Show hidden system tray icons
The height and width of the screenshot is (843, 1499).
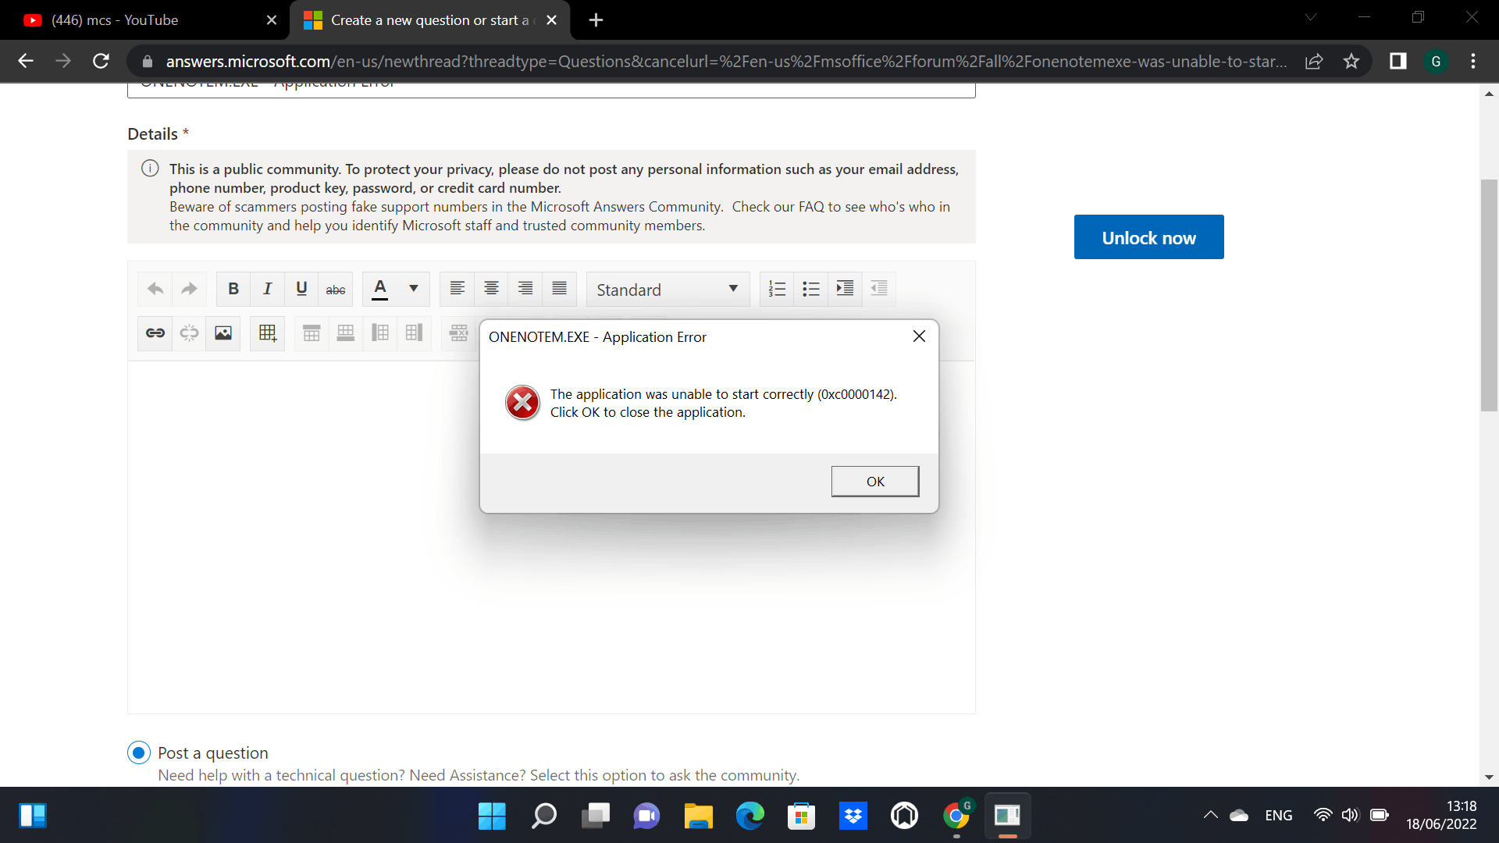1210,815
